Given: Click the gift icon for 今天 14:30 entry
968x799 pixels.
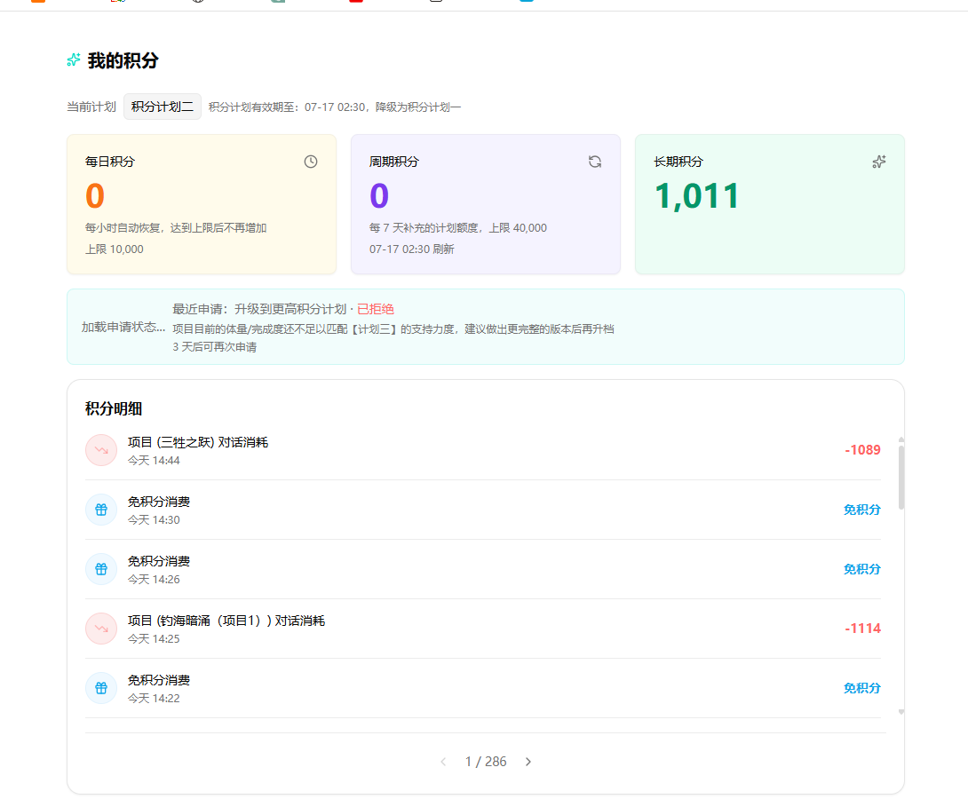Looking at the screenshot, I should (x=101, y=510).
